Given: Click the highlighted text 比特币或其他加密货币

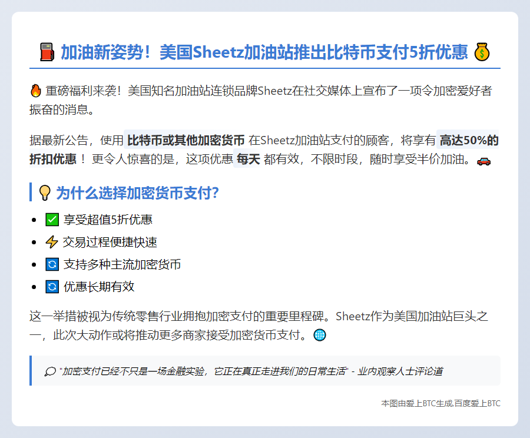Looking at the screenshot, I should coord(185,141).
